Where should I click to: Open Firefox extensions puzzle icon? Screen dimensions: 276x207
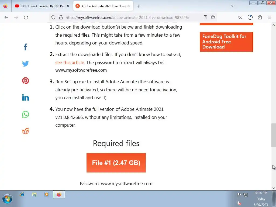tap(260, 17)
